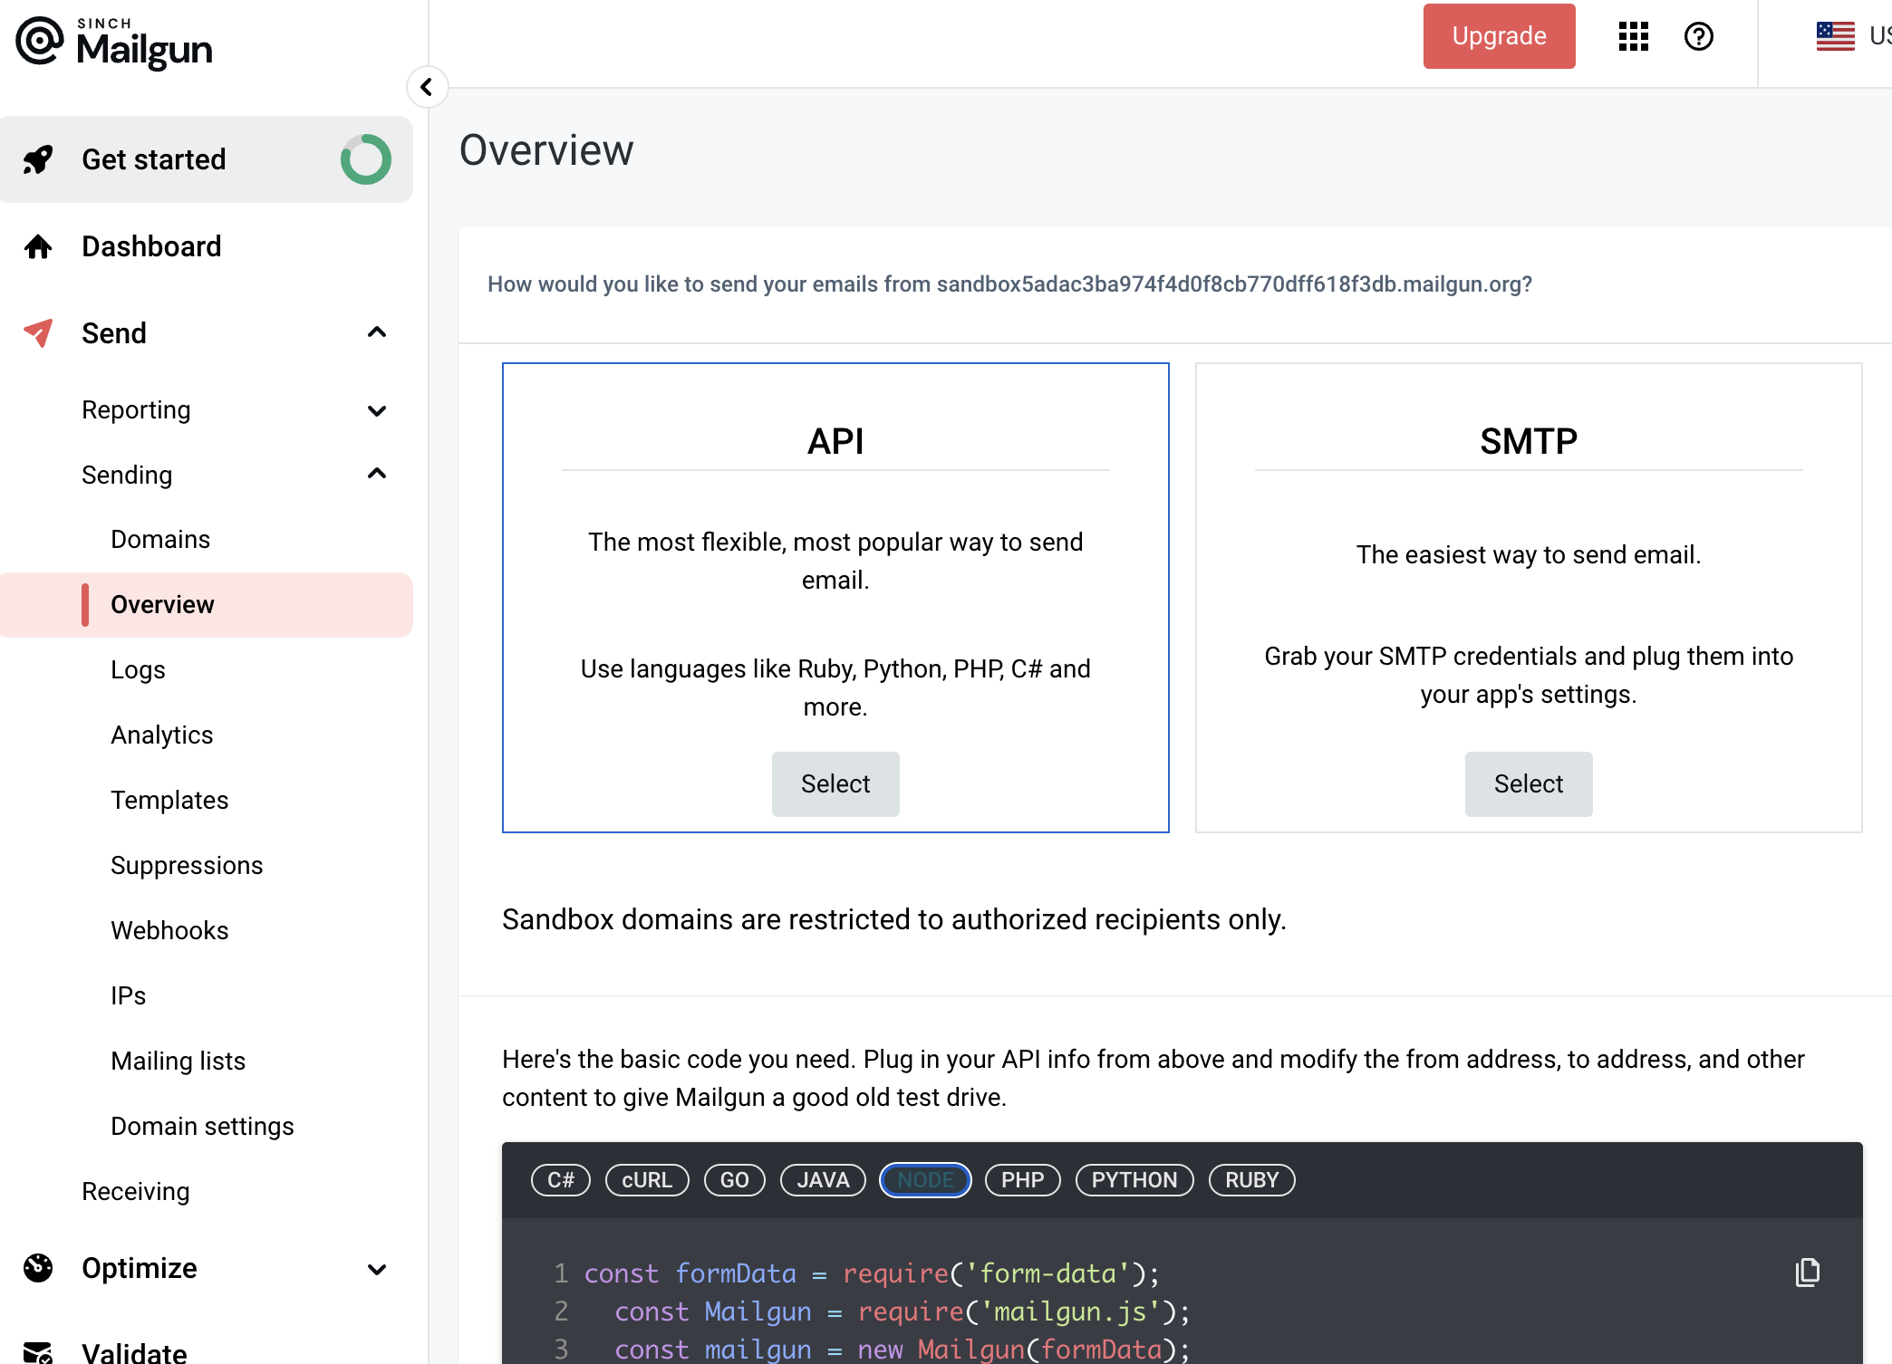Switch code sample to PYTHON

(1134, 1180)
